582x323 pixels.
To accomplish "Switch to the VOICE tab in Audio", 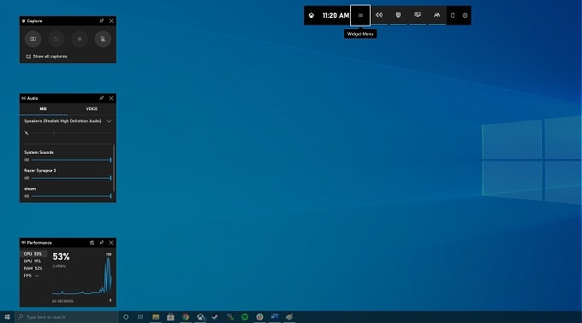I will [92, 109].
